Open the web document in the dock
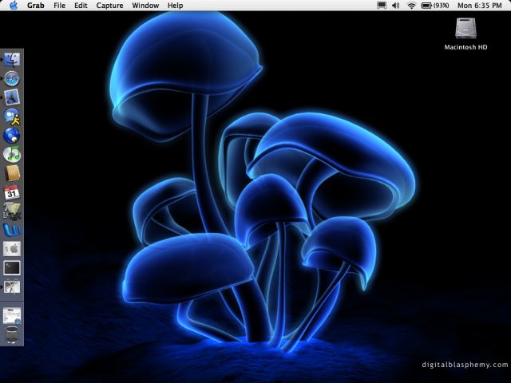 click(x=12, y=316)
